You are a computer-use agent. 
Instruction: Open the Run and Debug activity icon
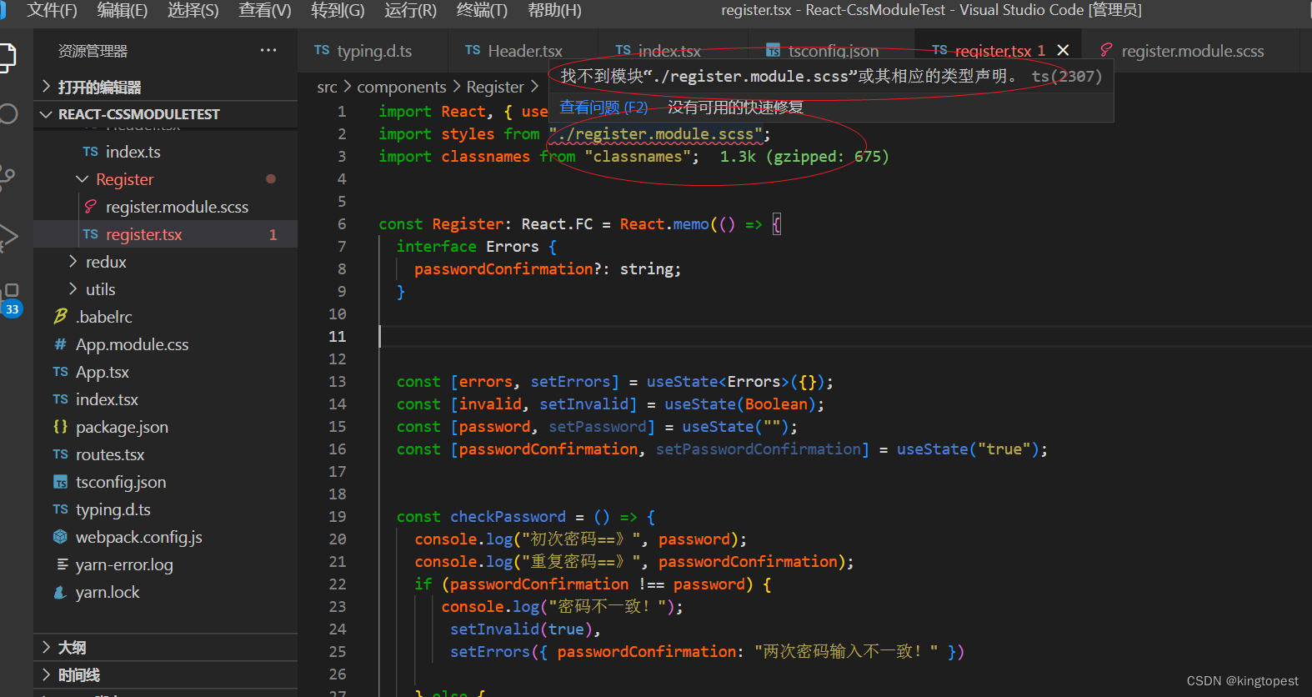[x=7, y=238]
